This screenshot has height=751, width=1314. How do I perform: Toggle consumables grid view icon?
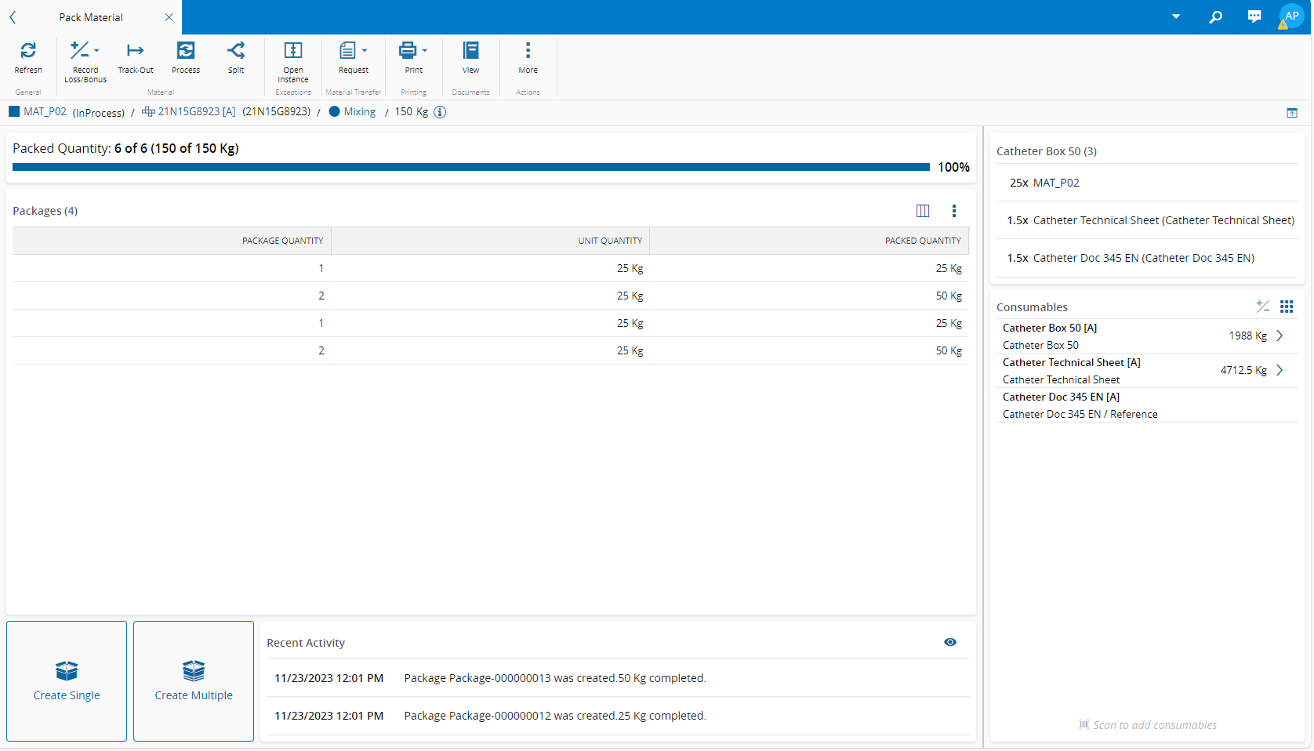coord(1287,307)
